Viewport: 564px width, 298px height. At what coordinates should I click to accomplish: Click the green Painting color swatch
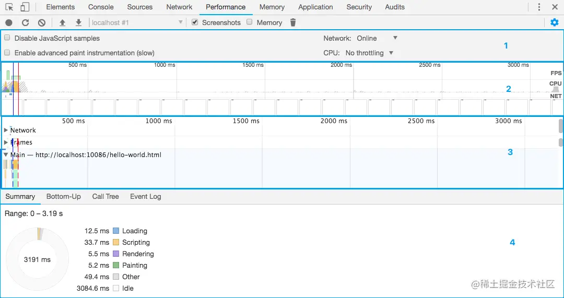(116, 265)
